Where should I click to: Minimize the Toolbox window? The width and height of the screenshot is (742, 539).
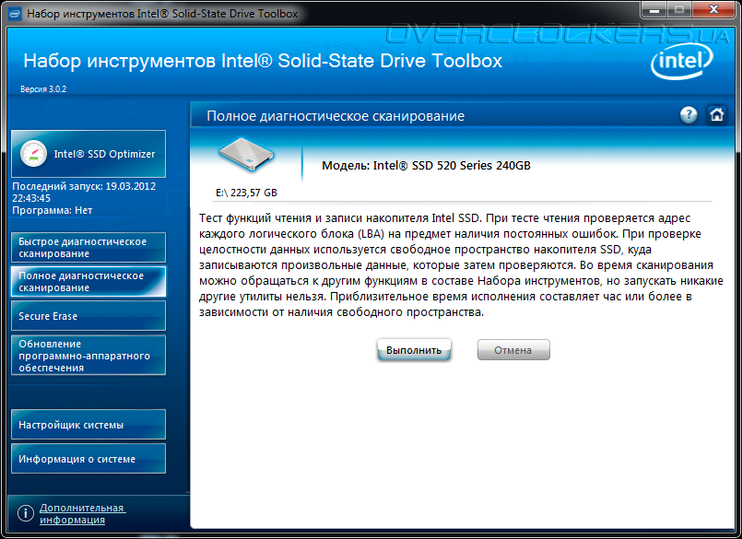tap(654, 10)
